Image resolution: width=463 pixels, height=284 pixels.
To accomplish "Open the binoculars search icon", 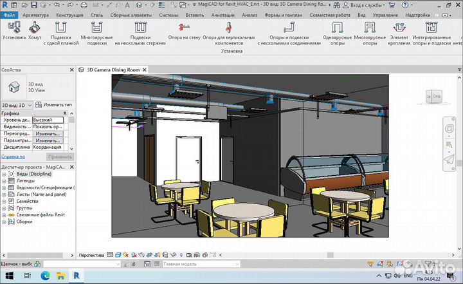I will (336, 5).
